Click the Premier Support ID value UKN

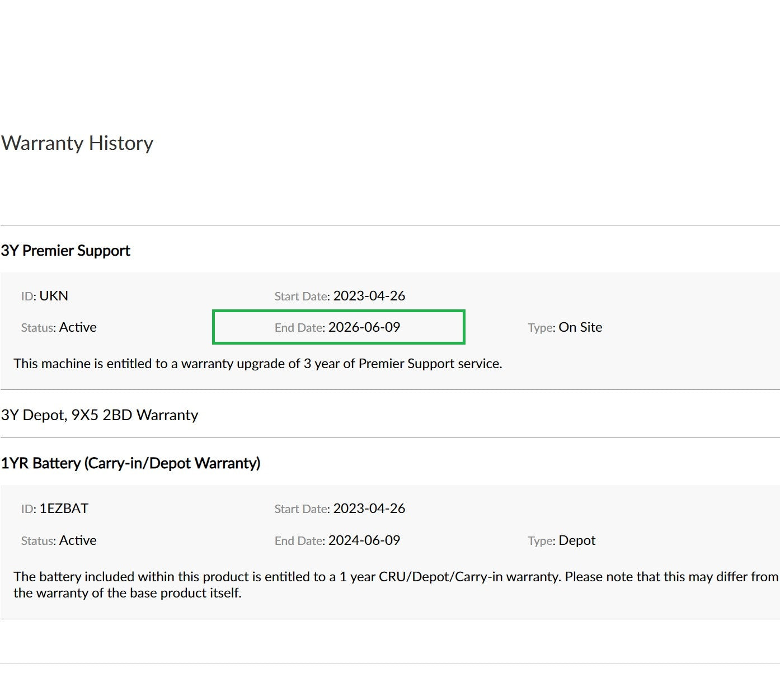(54, 296)
